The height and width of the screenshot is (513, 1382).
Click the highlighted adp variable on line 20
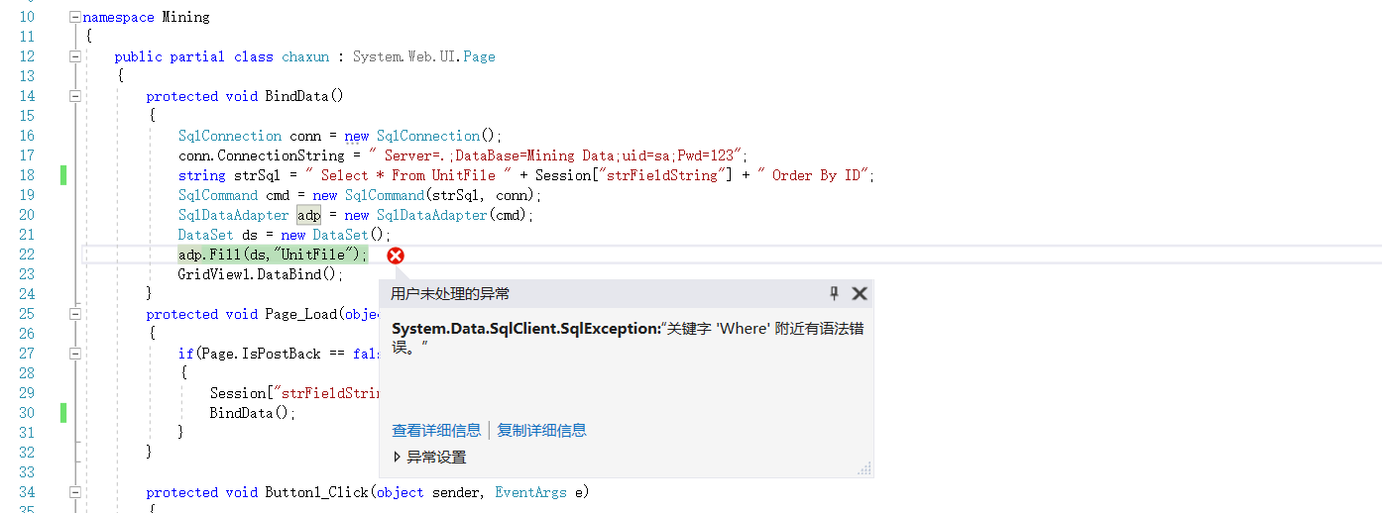click(308, 215)
